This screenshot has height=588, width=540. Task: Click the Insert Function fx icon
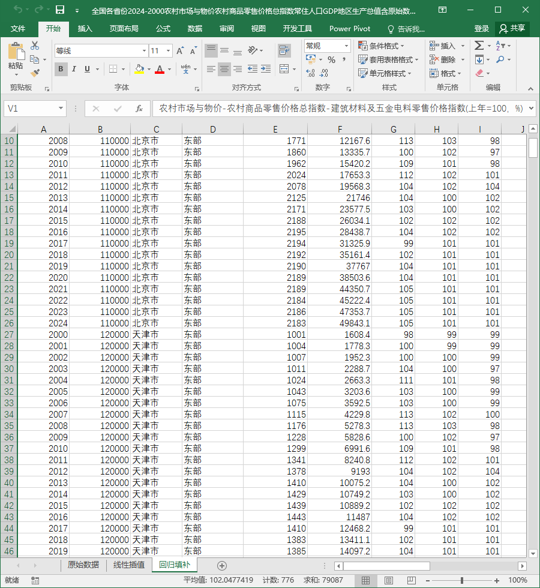click(139, 109)
